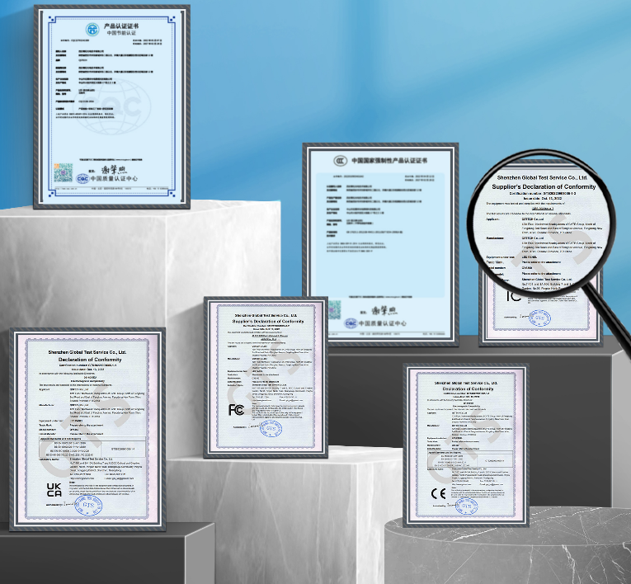631x584 pixels.
Task: Click the CQC logo on the top-left certificate
Action: pos(82,178)
